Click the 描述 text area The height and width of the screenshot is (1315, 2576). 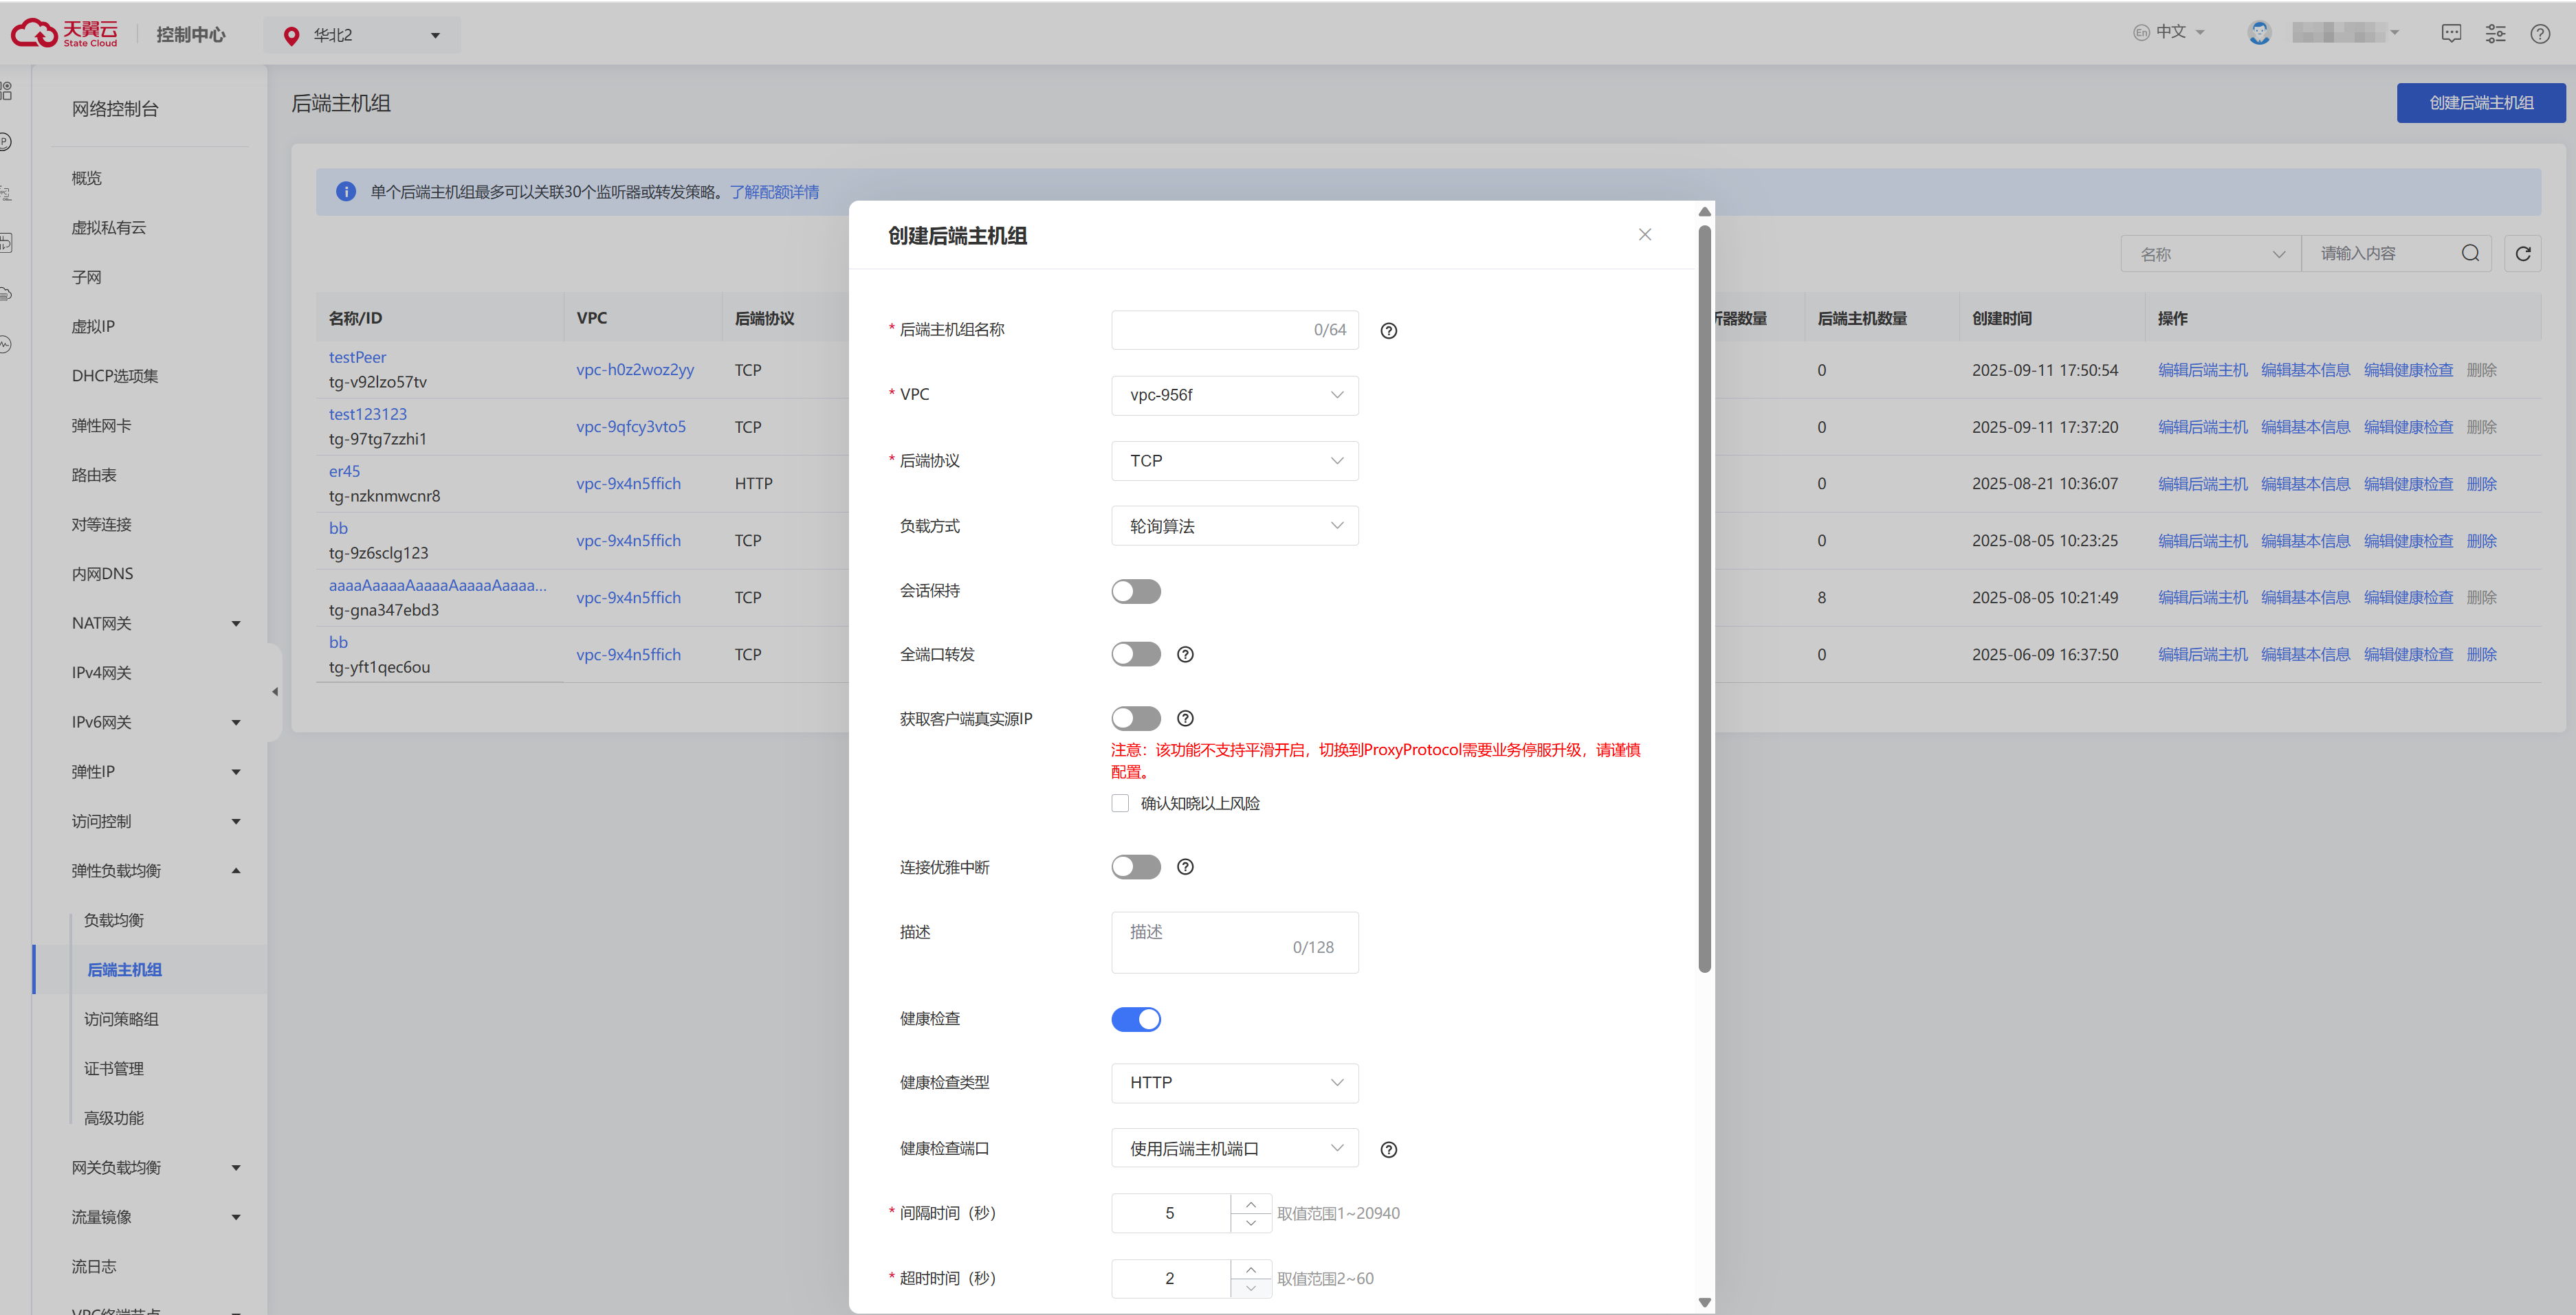pos(1234,943)
